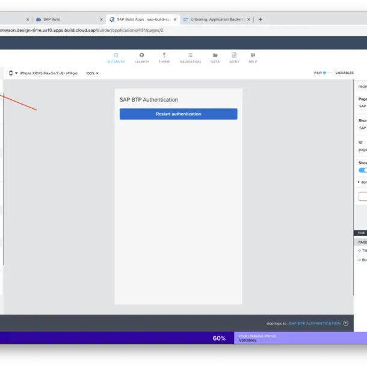Expand the Advanced properties section

362,182
